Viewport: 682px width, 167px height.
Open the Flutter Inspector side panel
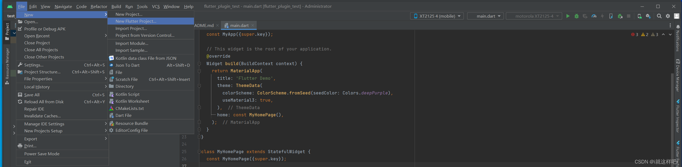point(678,116)
